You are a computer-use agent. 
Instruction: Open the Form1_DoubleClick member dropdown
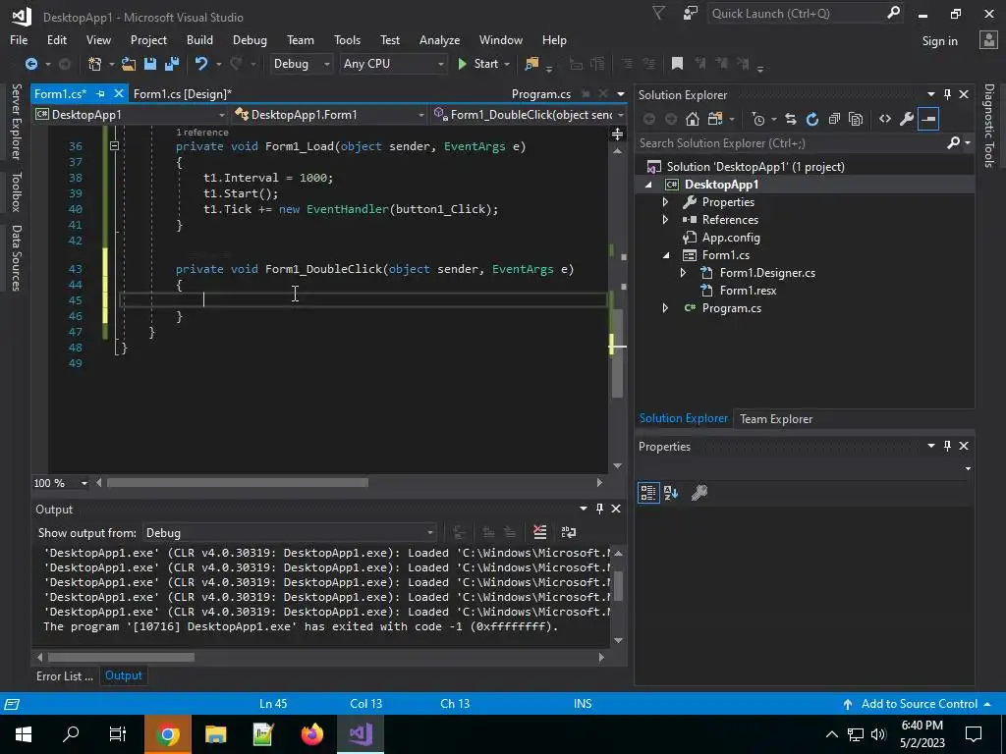530,115
